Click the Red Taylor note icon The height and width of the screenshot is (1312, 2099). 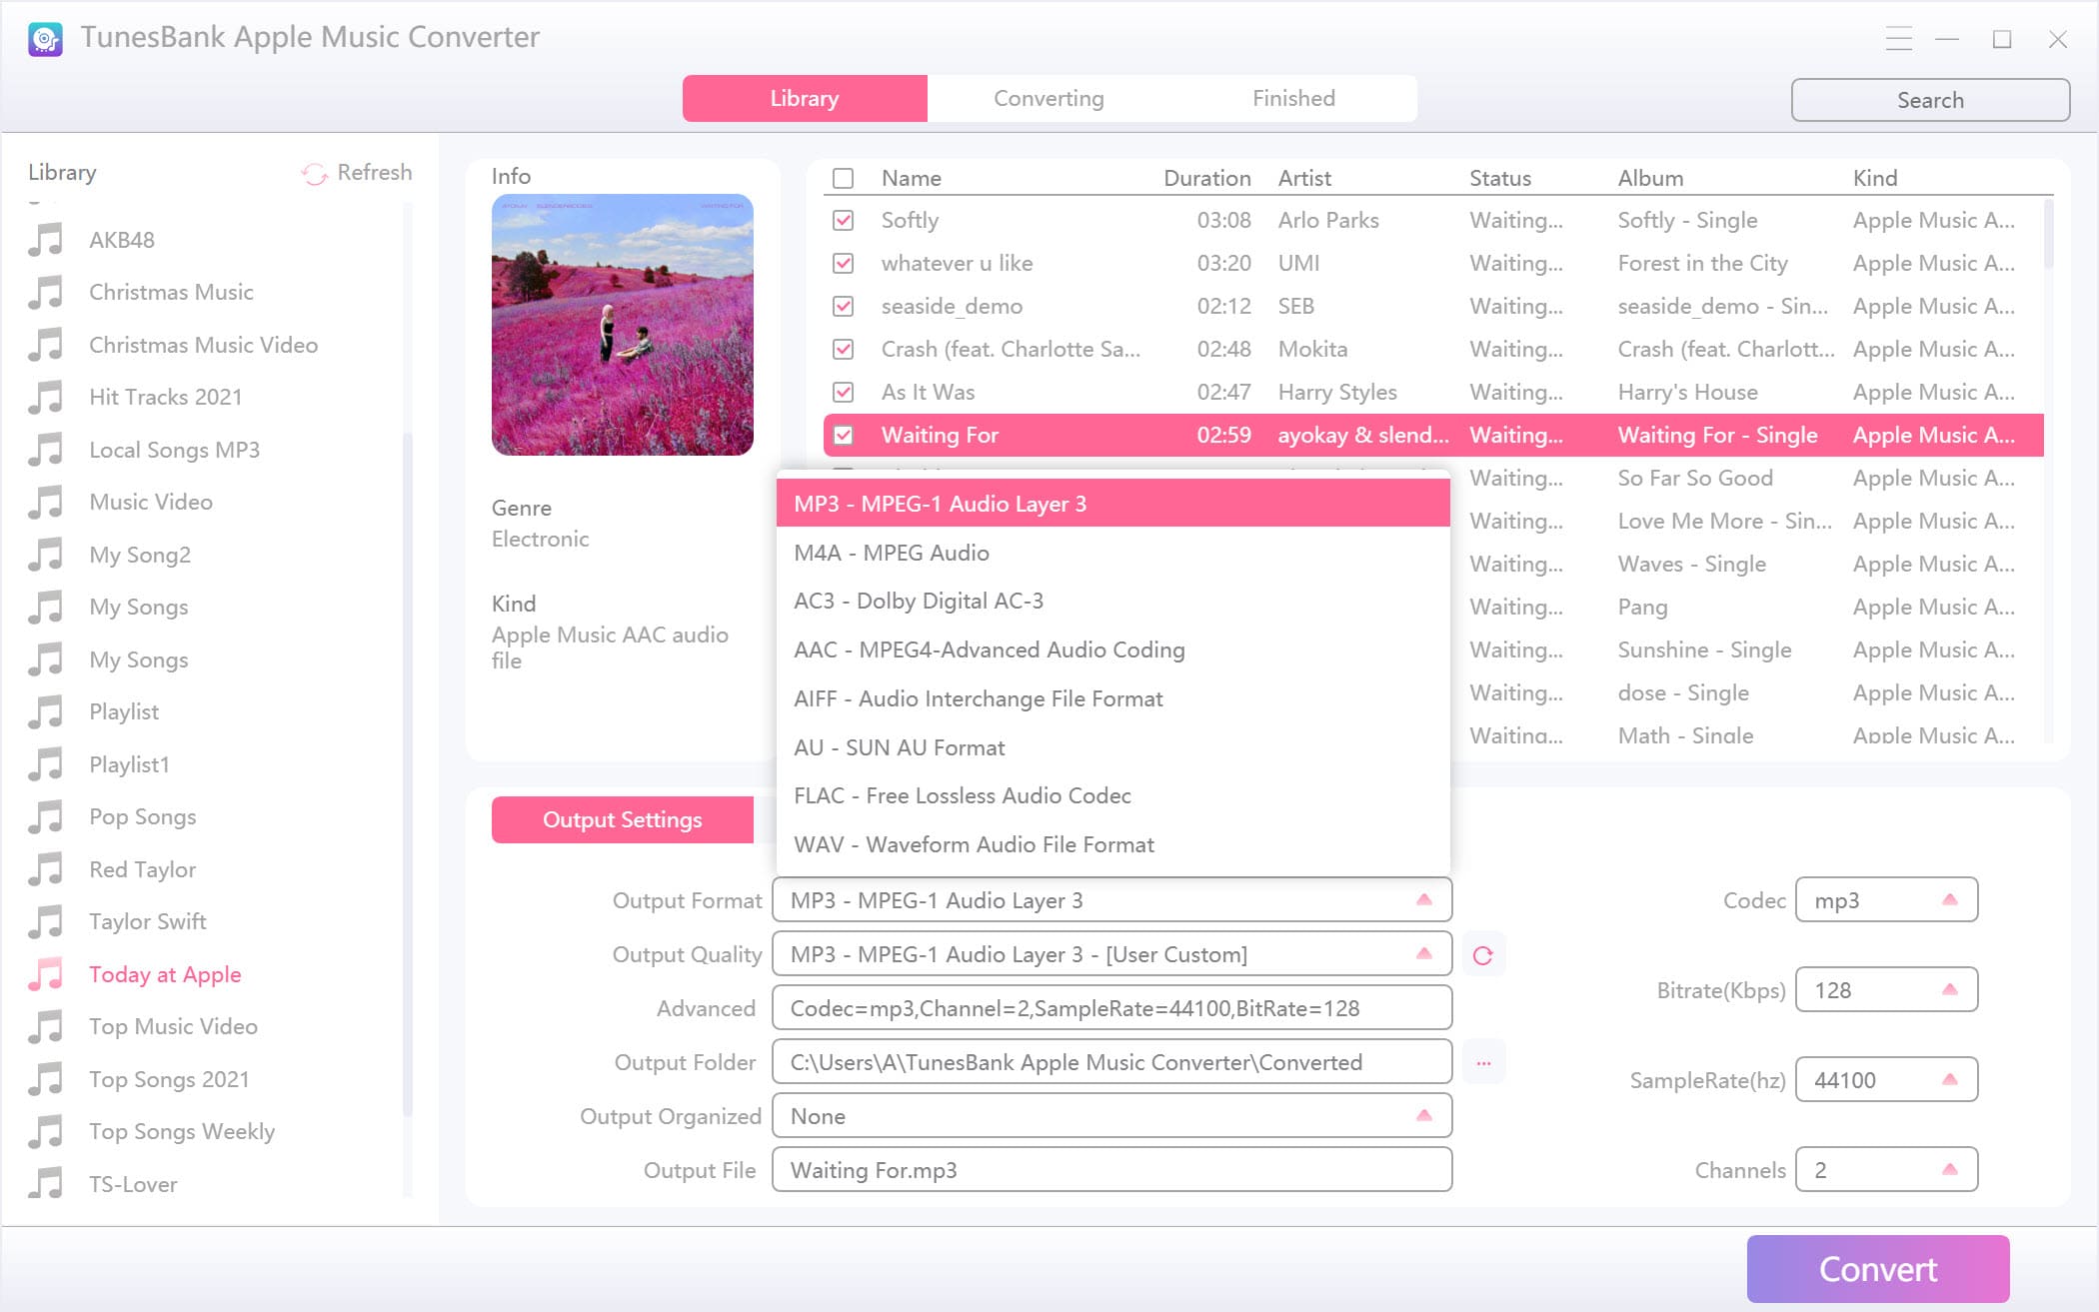[46, 869]
